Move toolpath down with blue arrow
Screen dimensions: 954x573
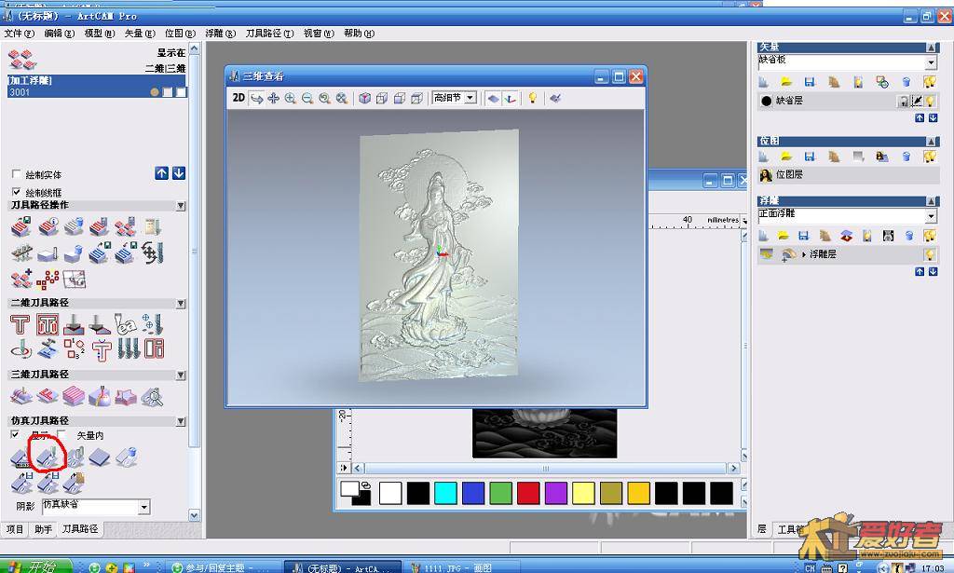[x=178, y=173]
